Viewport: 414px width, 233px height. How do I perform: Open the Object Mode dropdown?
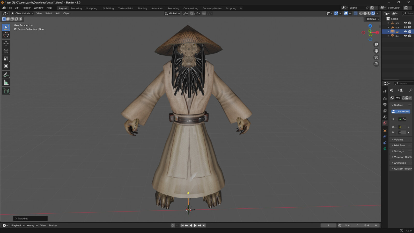22,13
